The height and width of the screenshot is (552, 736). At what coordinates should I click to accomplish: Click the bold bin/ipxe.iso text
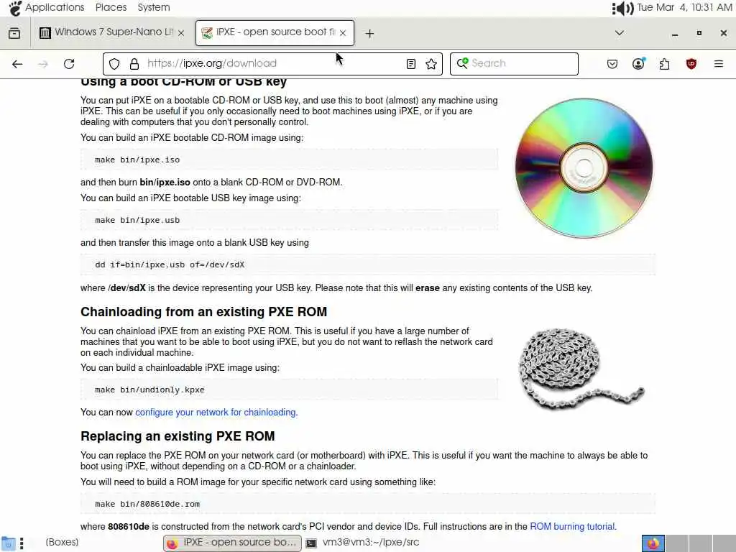tap(165, 182)
